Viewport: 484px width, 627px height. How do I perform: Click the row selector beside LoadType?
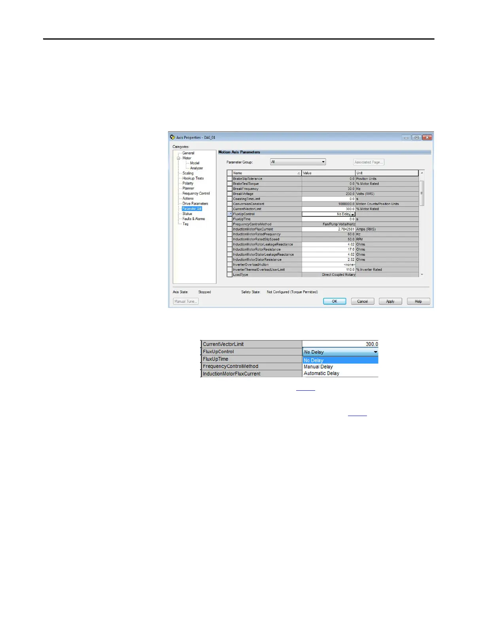(x=229, y=275)
